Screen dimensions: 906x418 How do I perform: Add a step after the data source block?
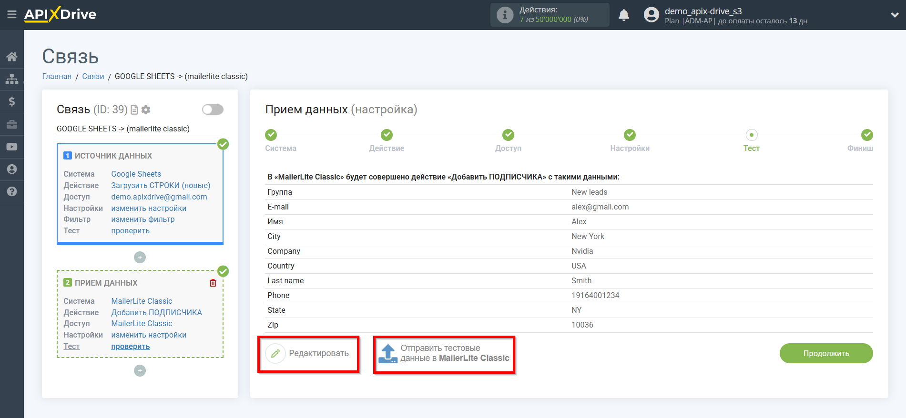coord(140,258)
